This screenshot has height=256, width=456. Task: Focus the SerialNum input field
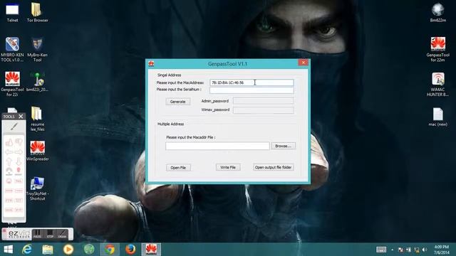(x=252, y=90)
